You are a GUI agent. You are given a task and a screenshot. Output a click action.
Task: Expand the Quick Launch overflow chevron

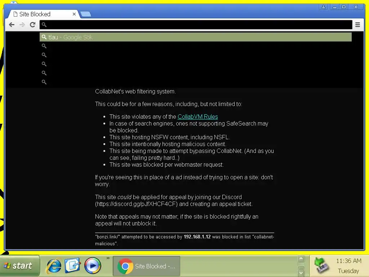[x=108, y=258]
